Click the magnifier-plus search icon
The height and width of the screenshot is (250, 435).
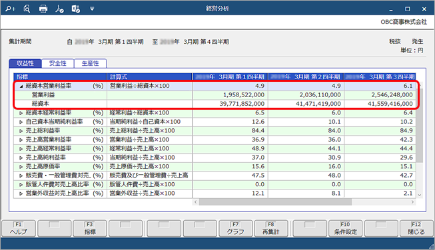[x=10, y=9]
